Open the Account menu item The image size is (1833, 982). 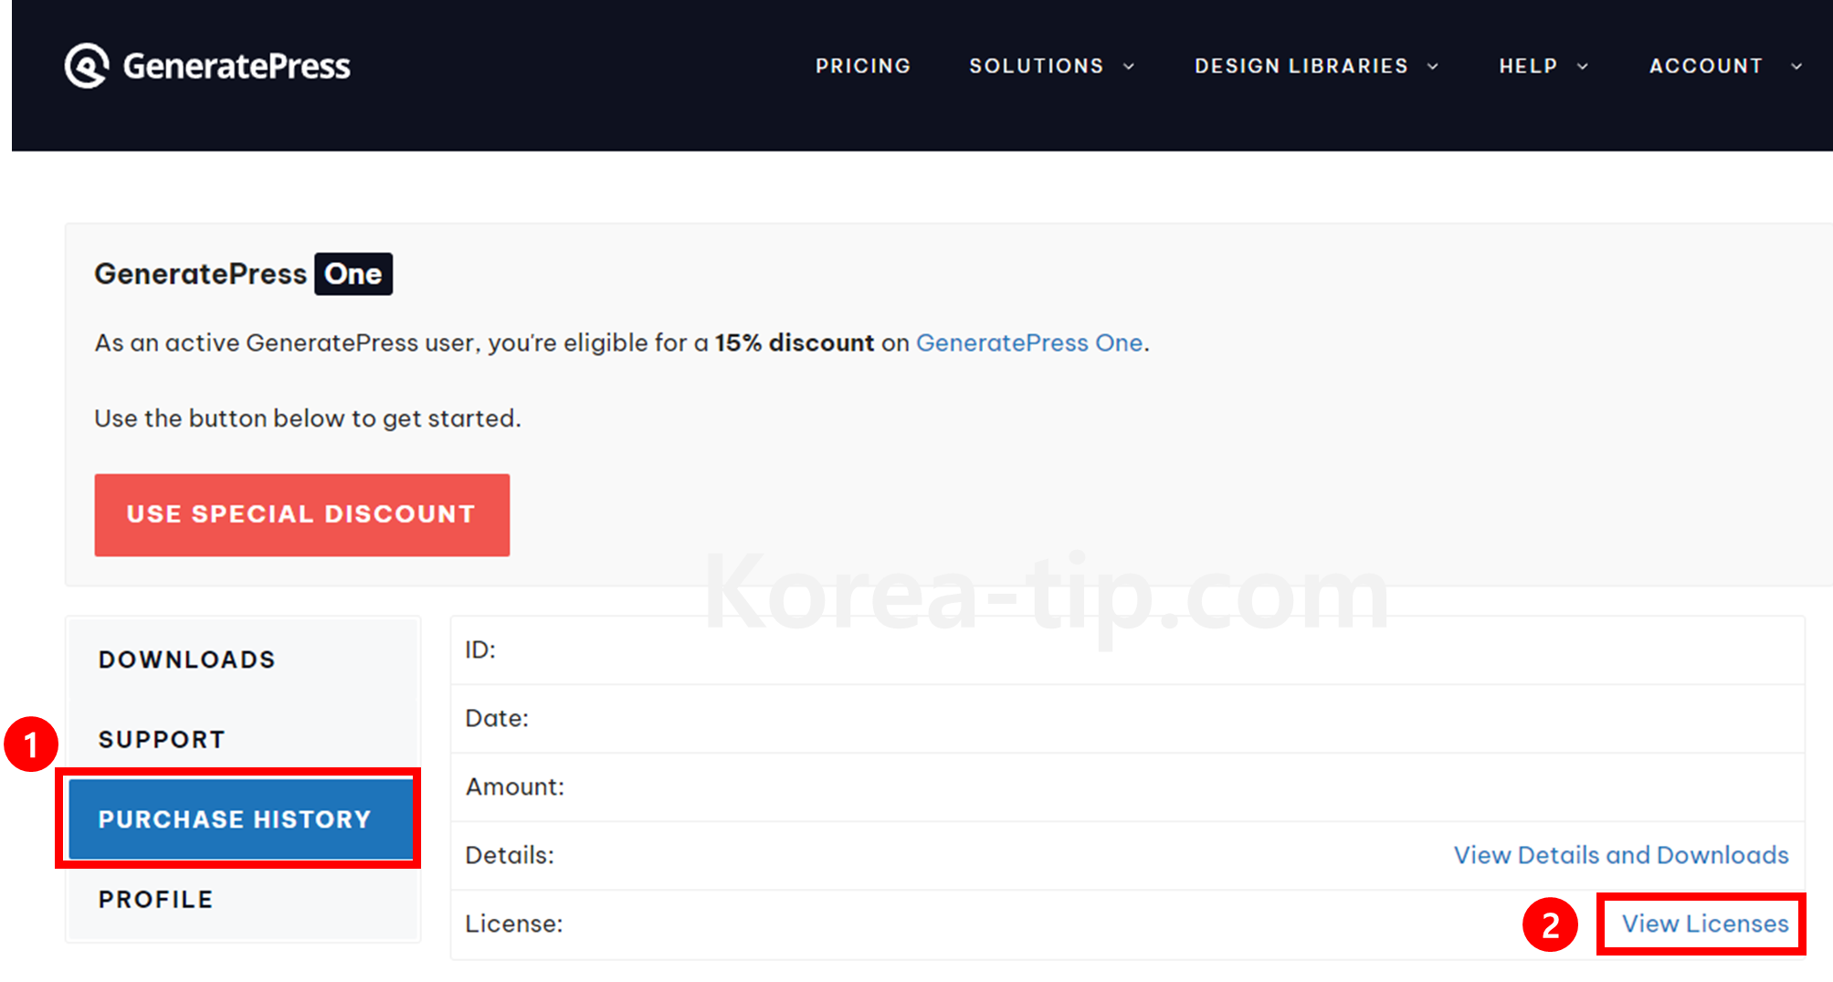pos(1706,66)
